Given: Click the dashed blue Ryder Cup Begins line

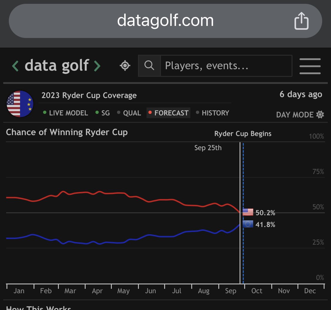Looking at the screenshot, I should click(x=243, y=213).
